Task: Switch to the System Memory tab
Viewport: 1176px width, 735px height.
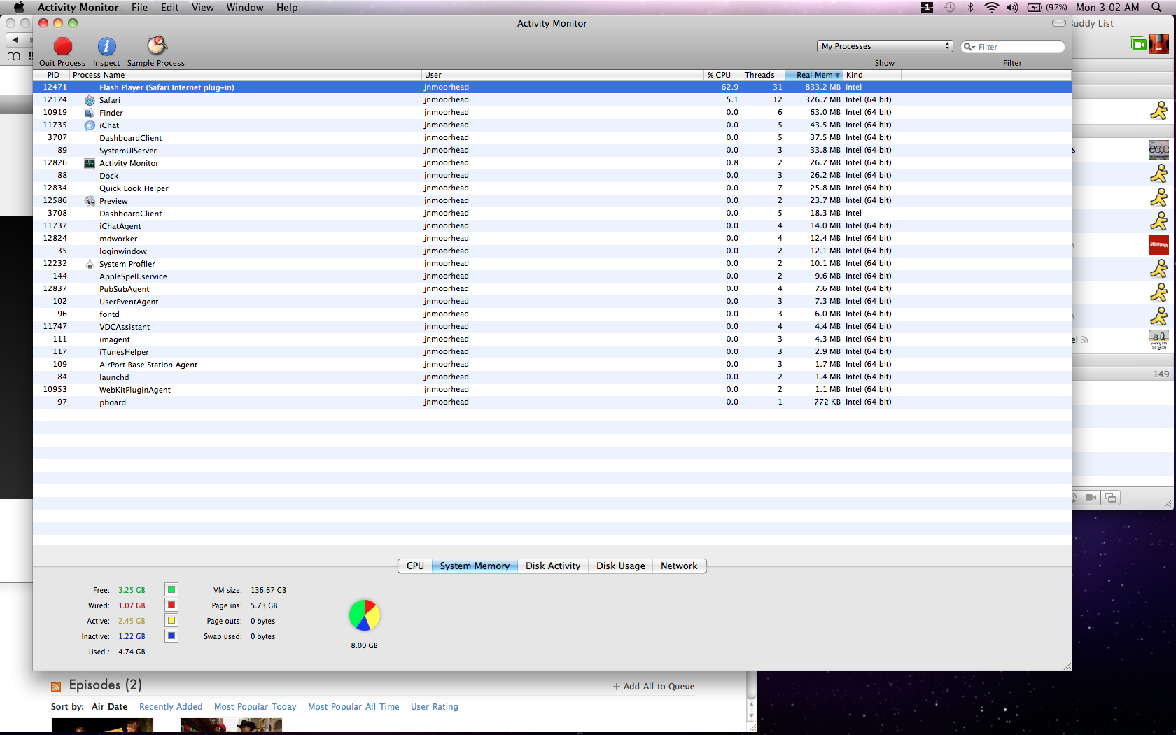Action: (x=475, y=566)
